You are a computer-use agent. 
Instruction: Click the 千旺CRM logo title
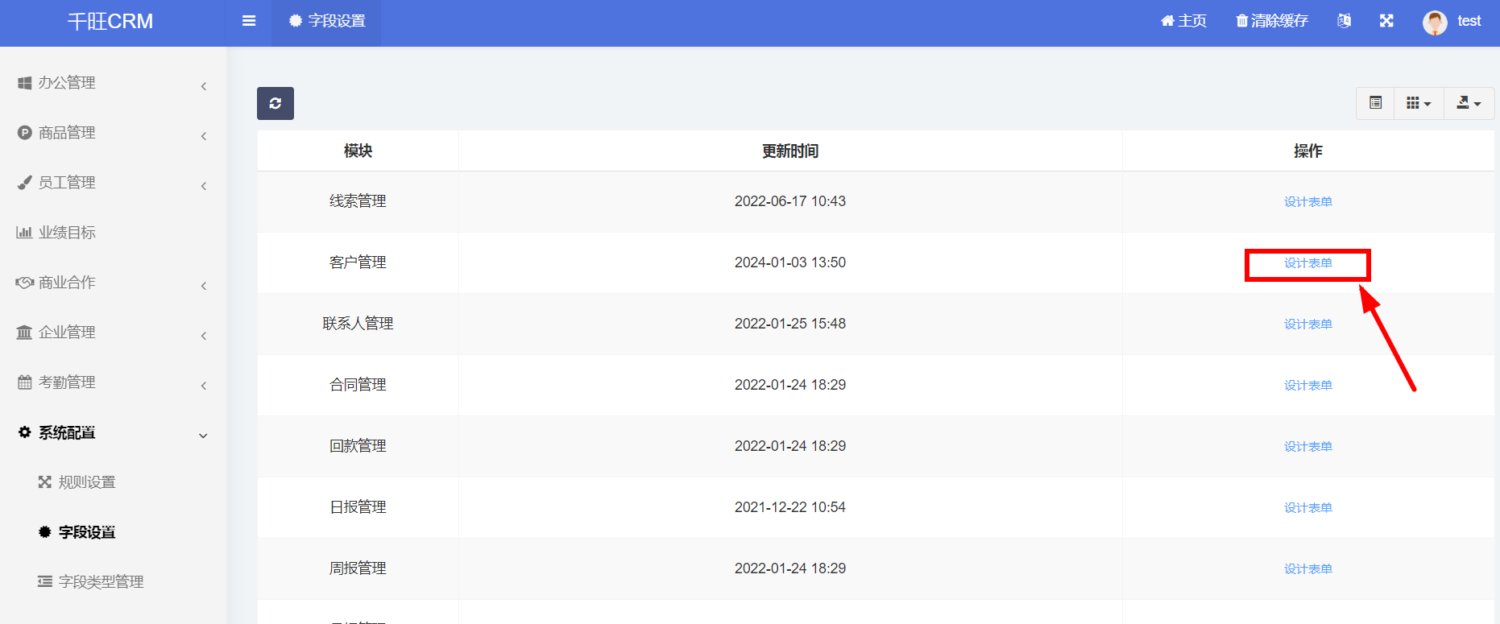click(110, 22)
